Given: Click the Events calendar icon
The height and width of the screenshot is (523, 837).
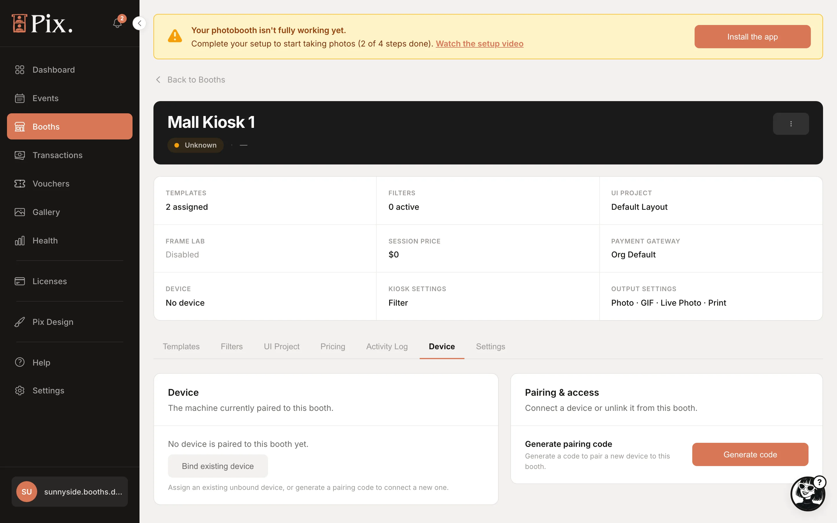Looking at the screenshot, I should click(x=20, y=98).
